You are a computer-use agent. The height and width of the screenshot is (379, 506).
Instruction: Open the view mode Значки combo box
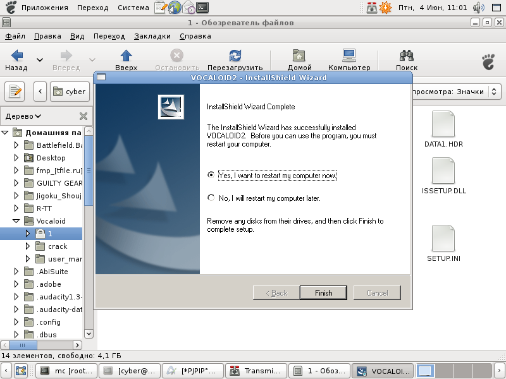tap(455, 92)
